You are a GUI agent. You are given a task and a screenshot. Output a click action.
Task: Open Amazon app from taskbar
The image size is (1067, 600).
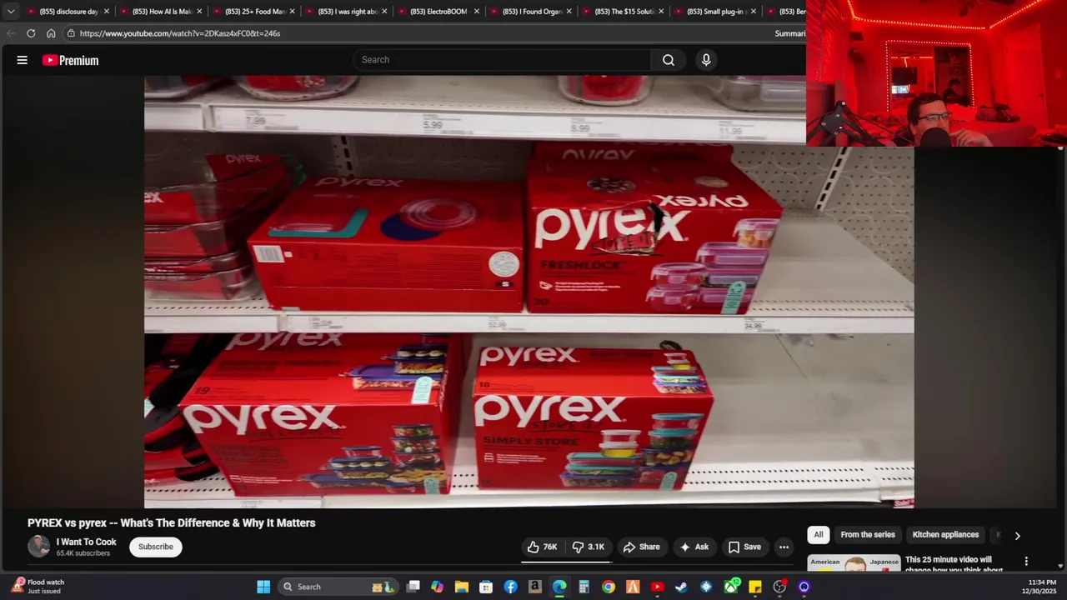click(x=535, y=587)
